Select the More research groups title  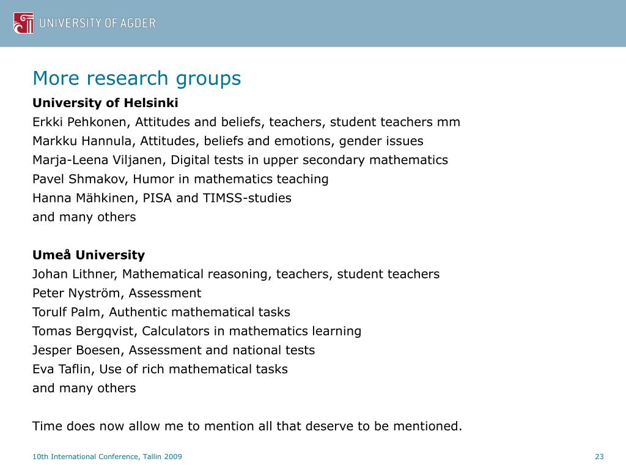coord(137,78)
